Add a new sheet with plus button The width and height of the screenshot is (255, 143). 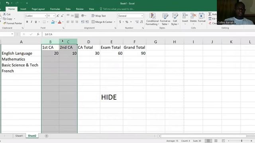47,136
